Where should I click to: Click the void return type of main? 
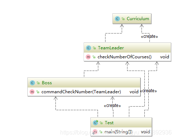[x=145, y=132]
